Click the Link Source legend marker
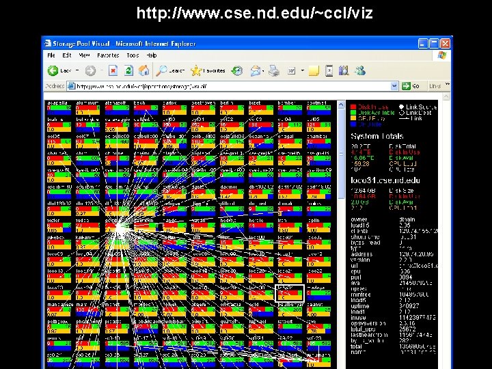The width and height of the screenshot is (492, 369). tap(401, 107)
